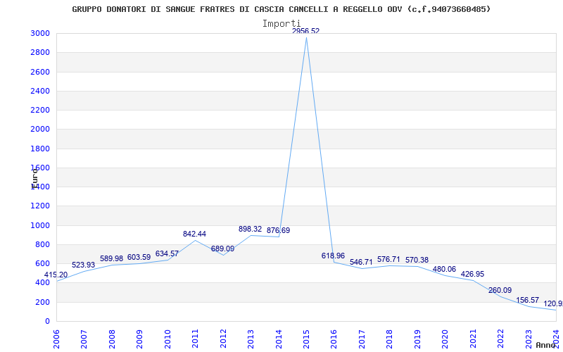Click the 523.93 data label
Image resolution: width=563 pixels, height=352 pixels.
click(x=83, y=265)
